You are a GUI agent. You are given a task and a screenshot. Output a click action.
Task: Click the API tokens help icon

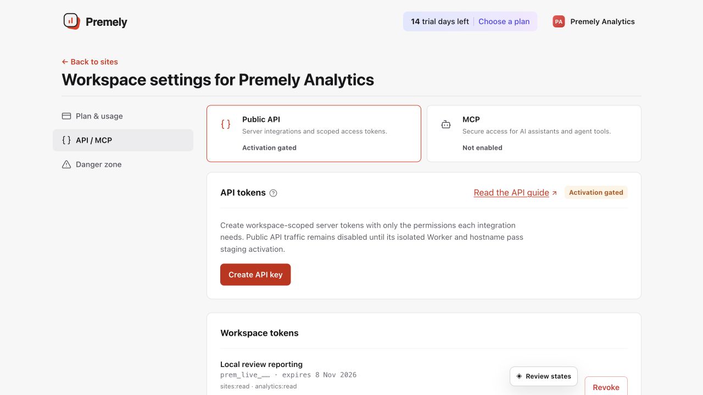(x=274, y=193)
